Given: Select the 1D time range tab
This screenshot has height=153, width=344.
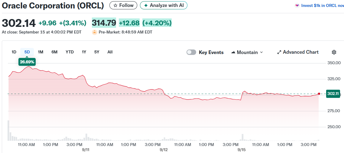Looking at the screenshot, I should 14,52.
